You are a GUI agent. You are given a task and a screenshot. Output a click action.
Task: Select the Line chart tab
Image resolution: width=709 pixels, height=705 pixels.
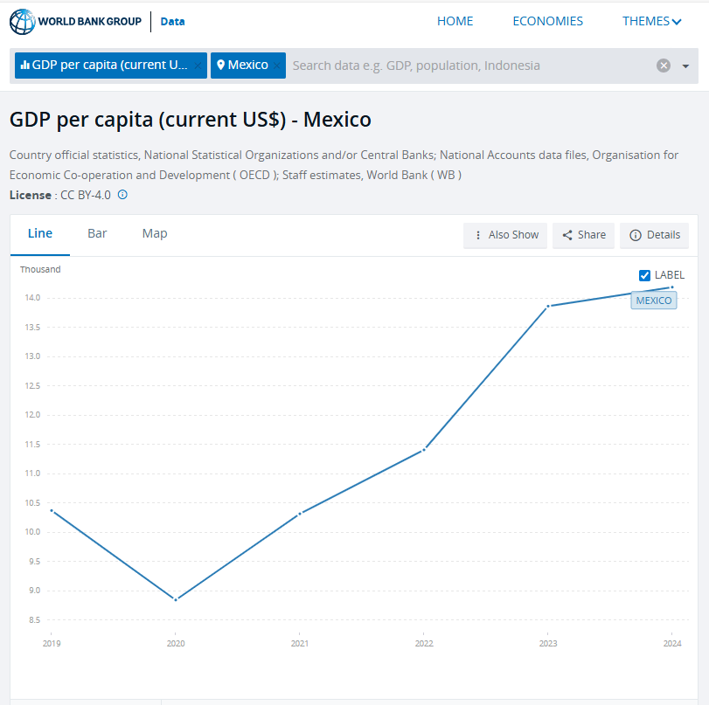click(40, 233)
